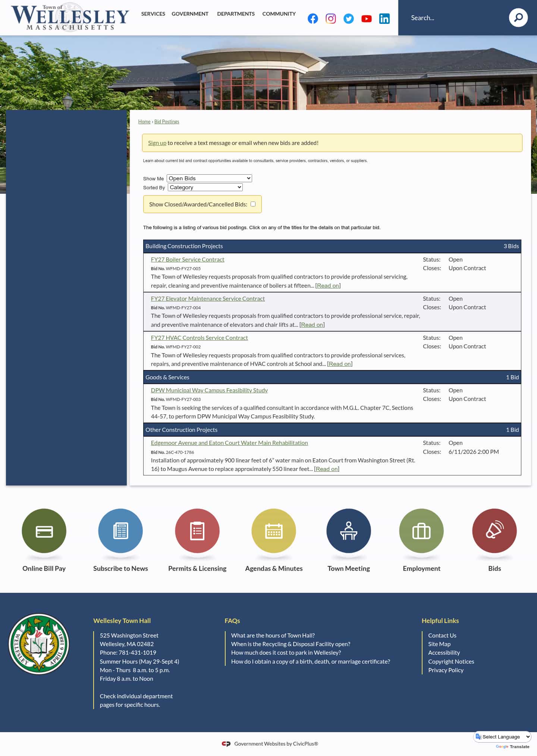Click Read on for the Elevator contract
537x756 pixels.
312,325
